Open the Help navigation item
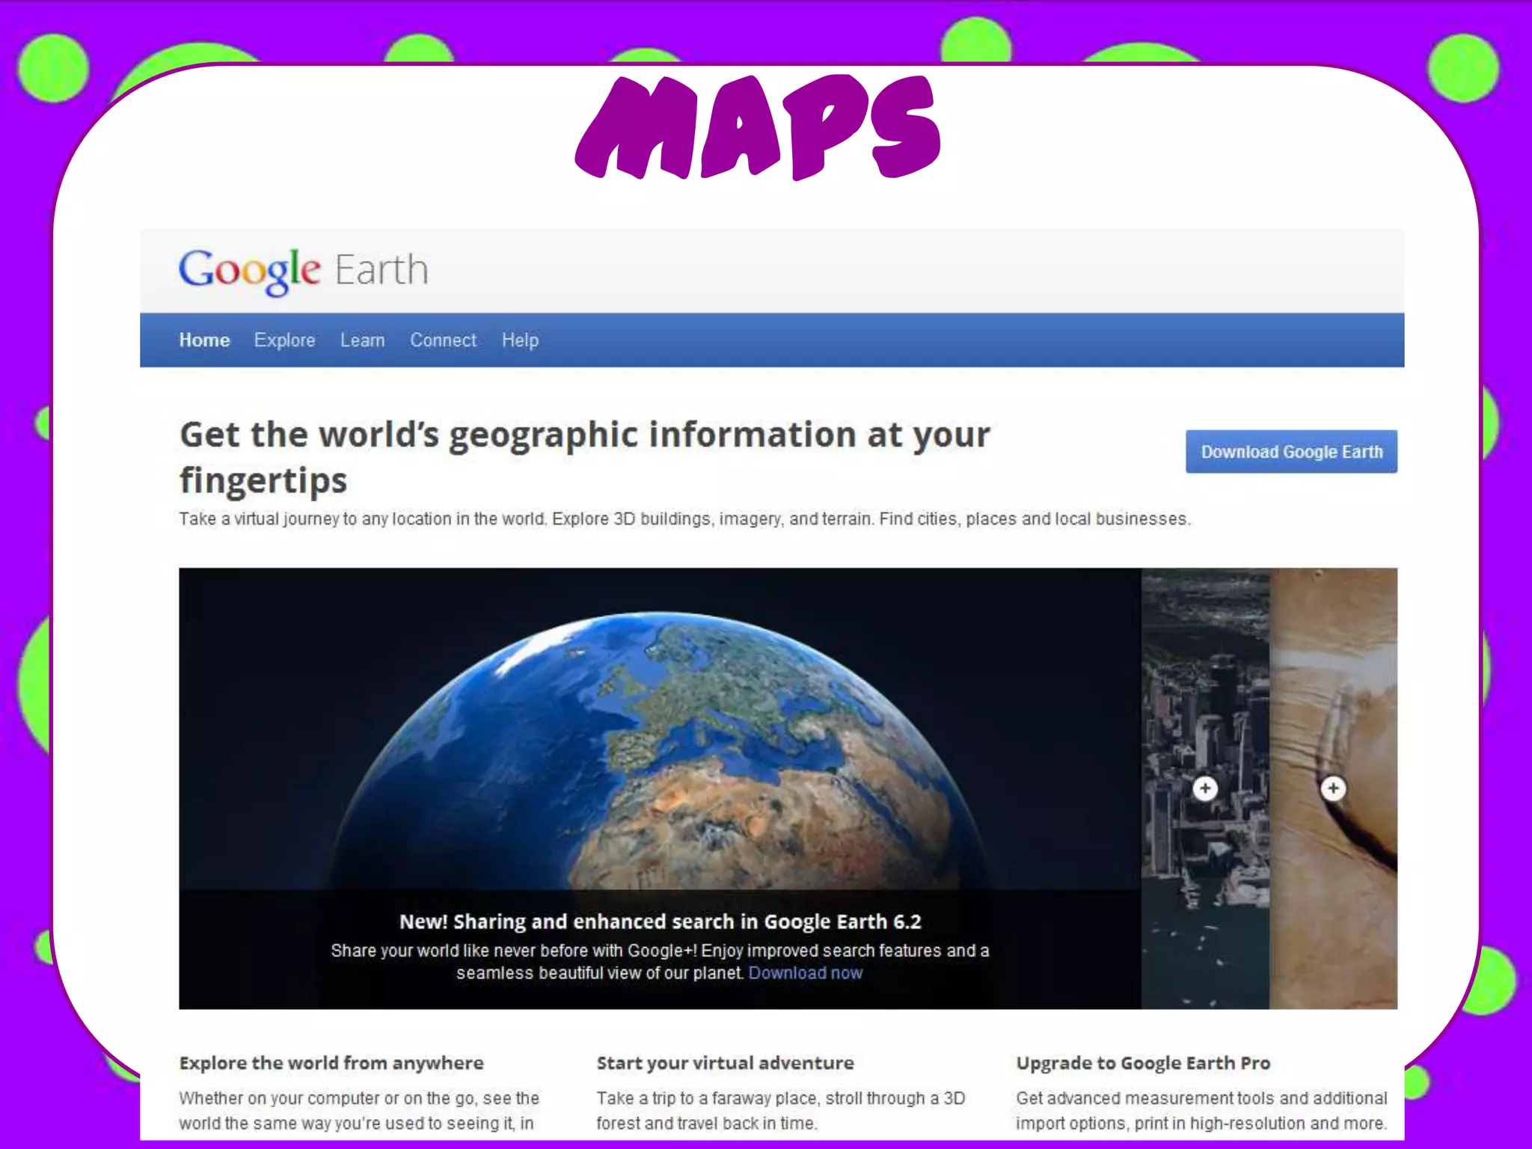 (520, 340)
